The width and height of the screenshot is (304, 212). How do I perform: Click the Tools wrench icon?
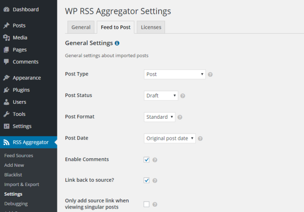click(x=6, y=114)
